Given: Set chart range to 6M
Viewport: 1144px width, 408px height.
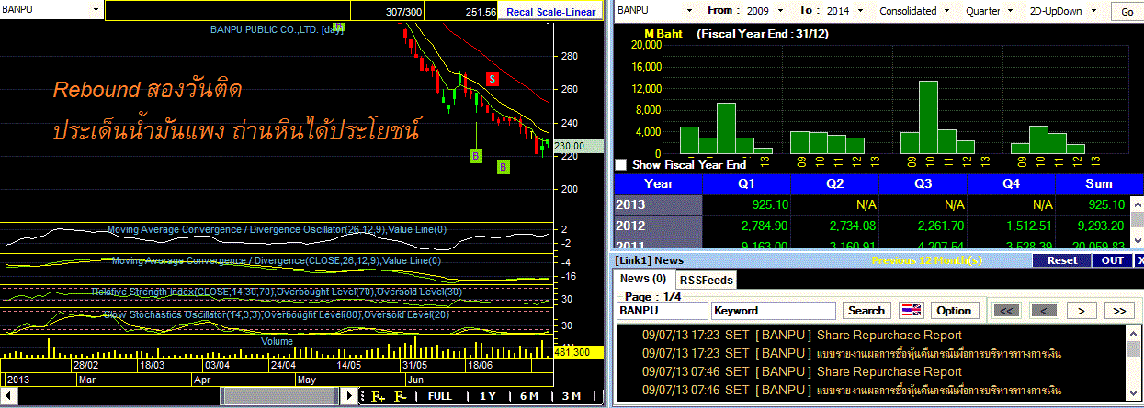Looking at the screenshot, I should (529, 396).
